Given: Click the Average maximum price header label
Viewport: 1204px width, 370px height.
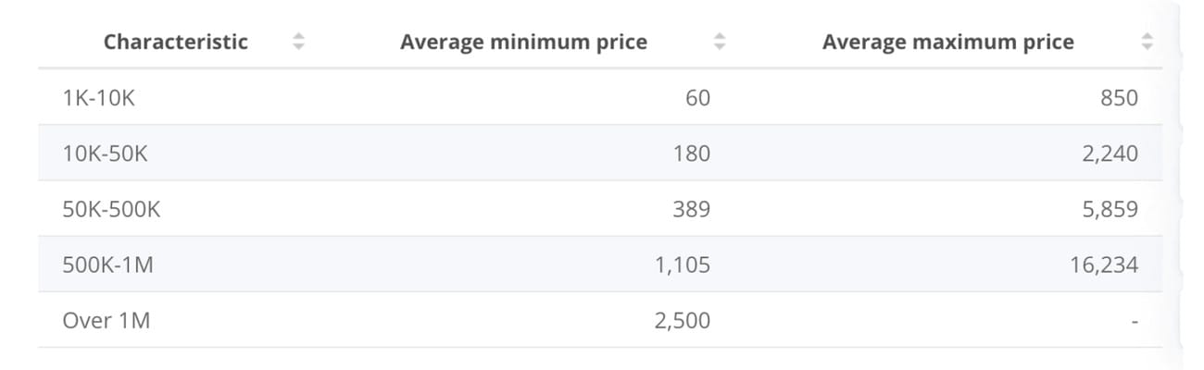Looking at the screenshot, I should (947, 42).
